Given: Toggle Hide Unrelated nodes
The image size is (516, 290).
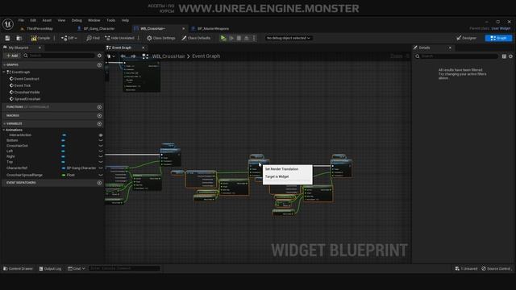Looking at the screenshot, I should tap(119, 38).
